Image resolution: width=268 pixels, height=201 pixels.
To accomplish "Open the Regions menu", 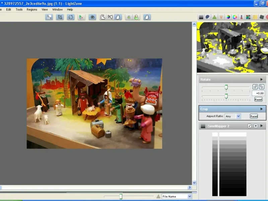I will click(32, 9).
